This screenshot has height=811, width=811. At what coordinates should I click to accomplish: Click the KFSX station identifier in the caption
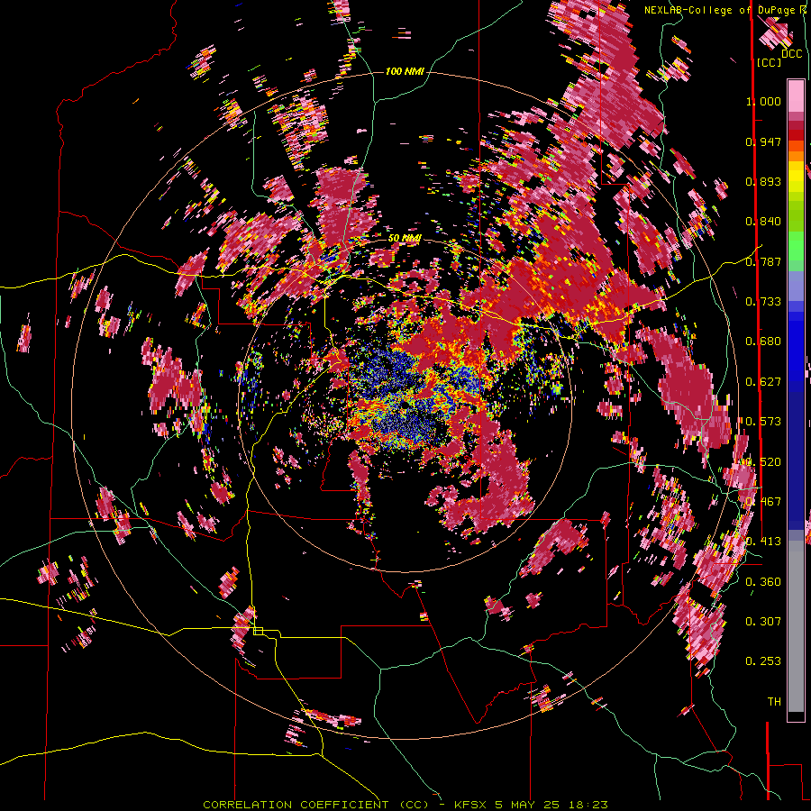pyautogui.click(x=470, y=805)
